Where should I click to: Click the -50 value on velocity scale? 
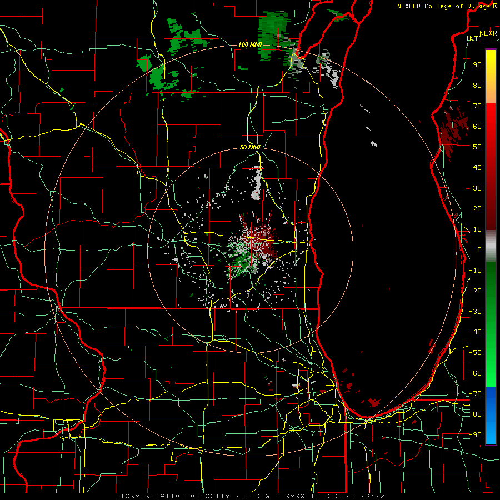click(475, 353)
